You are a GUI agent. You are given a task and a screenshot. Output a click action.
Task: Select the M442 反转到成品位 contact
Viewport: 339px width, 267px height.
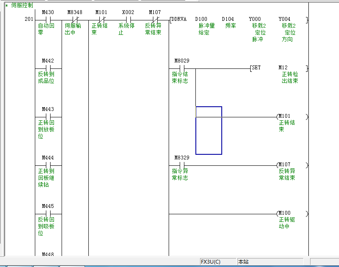click(x=48, y=68)
